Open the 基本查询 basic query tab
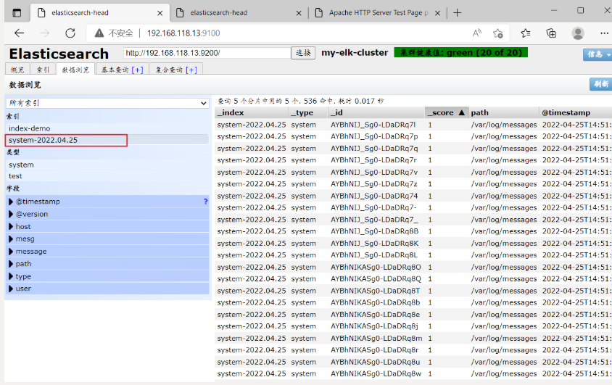Screen dimensions: 612x385 [x=122, y=70]
